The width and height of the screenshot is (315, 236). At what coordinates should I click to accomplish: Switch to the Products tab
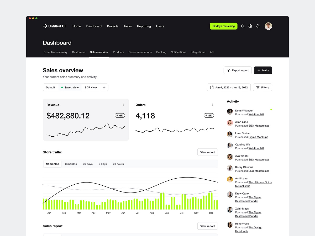118,52
